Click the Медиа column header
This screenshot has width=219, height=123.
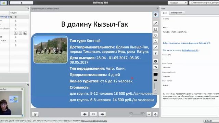point(14,13)
